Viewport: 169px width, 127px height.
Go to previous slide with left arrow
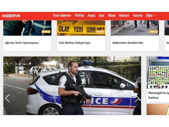(x=7, y=98)
